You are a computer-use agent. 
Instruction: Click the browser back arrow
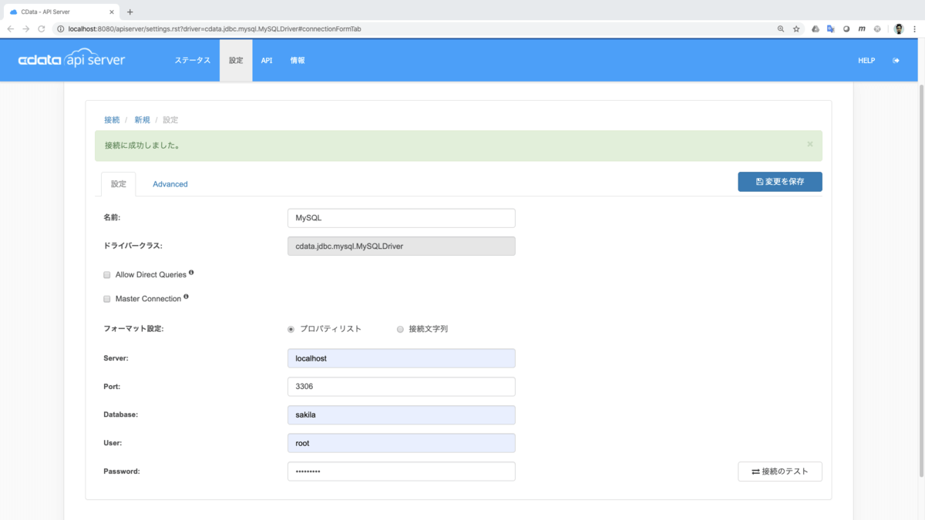point(11,29)
